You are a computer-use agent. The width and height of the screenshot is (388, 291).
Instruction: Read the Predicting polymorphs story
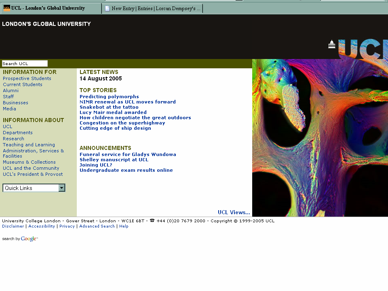pyautogui.click(x=109, y=97)
